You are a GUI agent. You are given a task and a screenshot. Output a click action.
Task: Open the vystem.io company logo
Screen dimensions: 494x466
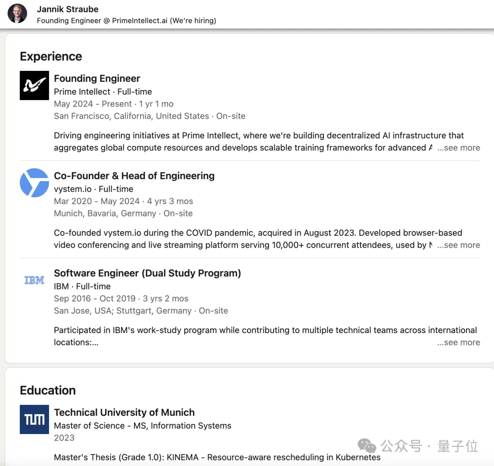point(34,183)
